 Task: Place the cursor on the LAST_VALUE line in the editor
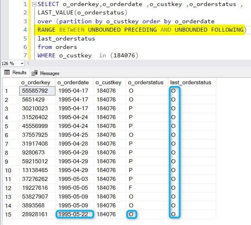point(82,12)
